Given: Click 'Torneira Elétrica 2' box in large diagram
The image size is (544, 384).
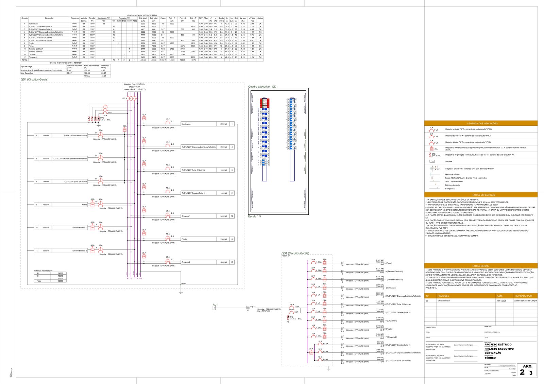Looking at the screenshot, I should (x=61, y=251).
